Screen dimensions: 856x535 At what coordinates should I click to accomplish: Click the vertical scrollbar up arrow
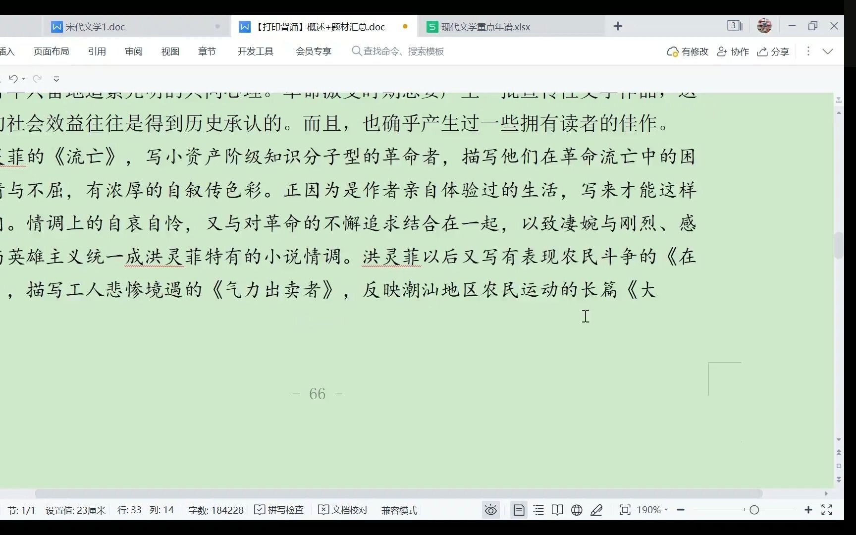[839, 113]
